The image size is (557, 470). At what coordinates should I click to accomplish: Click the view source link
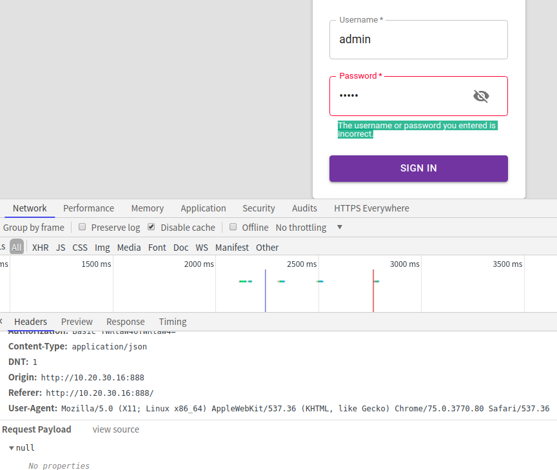coord(115,429)
